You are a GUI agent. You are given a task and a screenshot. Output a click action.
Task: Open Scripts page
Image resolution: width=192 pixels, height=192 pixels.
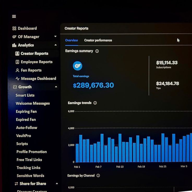(22, 144)
